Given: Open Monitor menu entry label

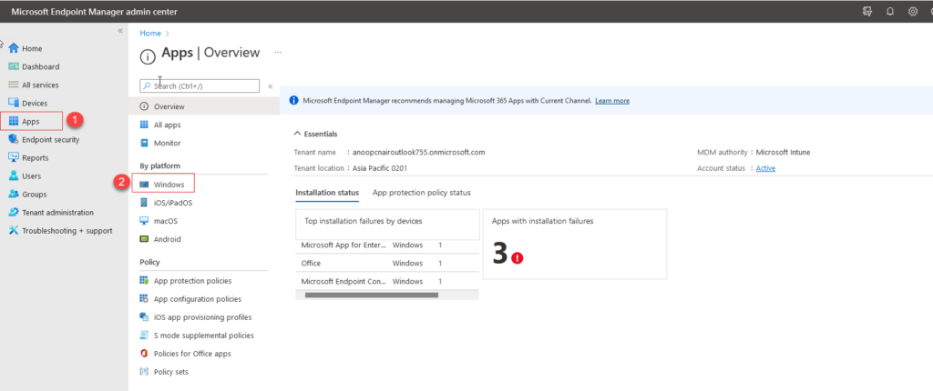Looking at the screenshot, I should tap(168, 143).
